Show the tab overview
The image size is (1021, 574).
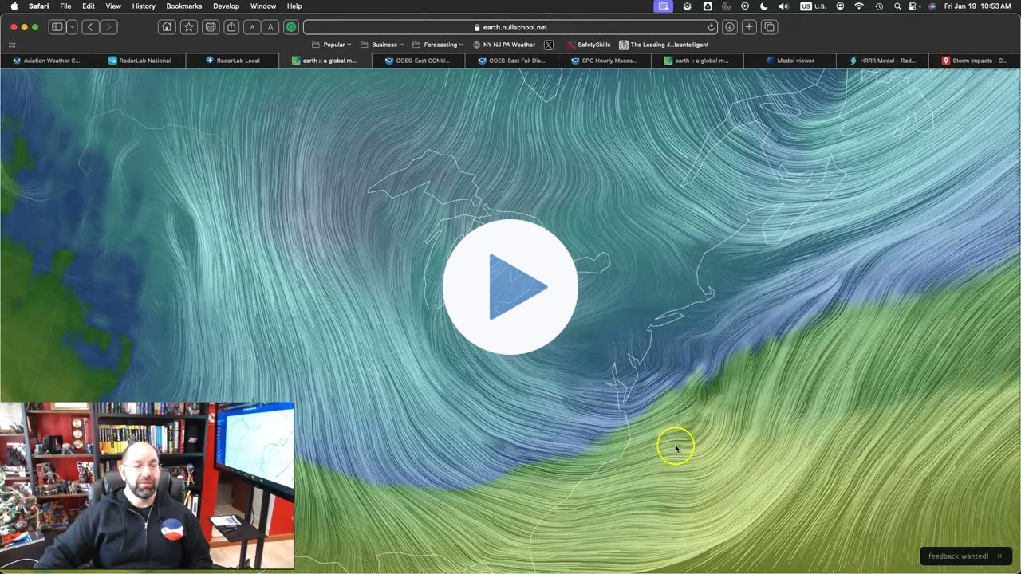pyautogui.click(x=769, y=27)
